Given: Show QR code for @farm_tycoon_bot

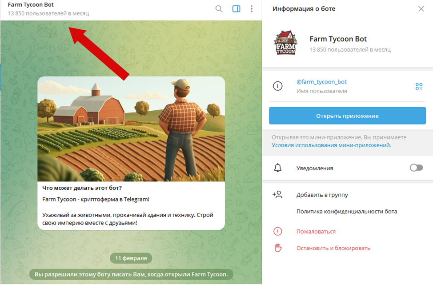Looking at the screenshot, I should click(x=419, y=86).
